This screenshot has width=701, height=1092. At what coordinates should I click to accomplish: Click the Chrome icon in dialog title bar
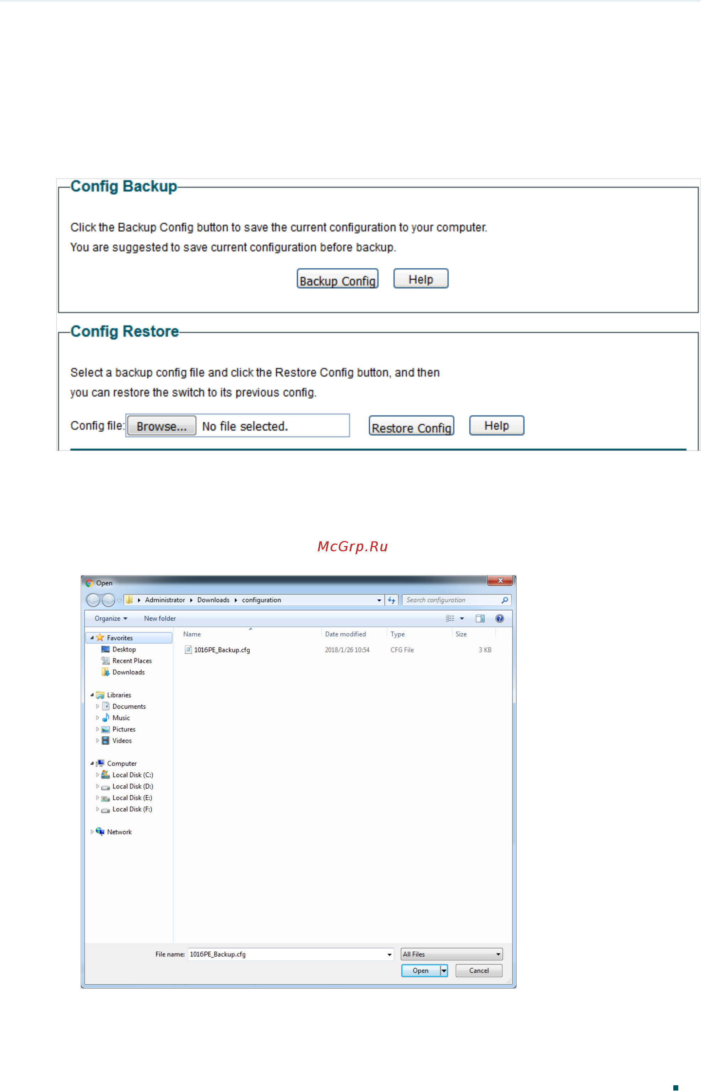pyautogui.click(x=90, y=583)
